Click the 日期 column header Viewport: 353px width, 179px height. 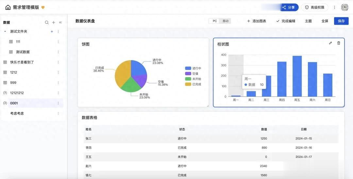[x=304, y=129]
